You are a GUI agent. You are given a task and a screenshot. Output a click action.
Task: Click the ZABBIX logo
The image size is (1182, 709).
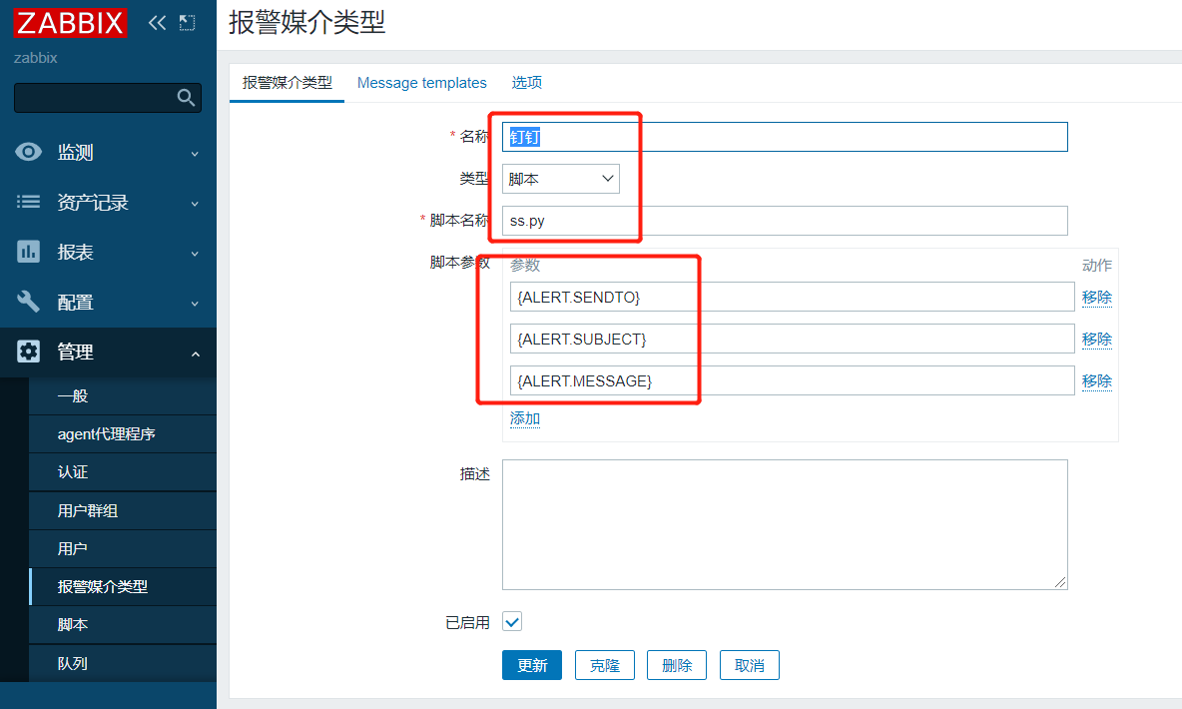point(70,23)
